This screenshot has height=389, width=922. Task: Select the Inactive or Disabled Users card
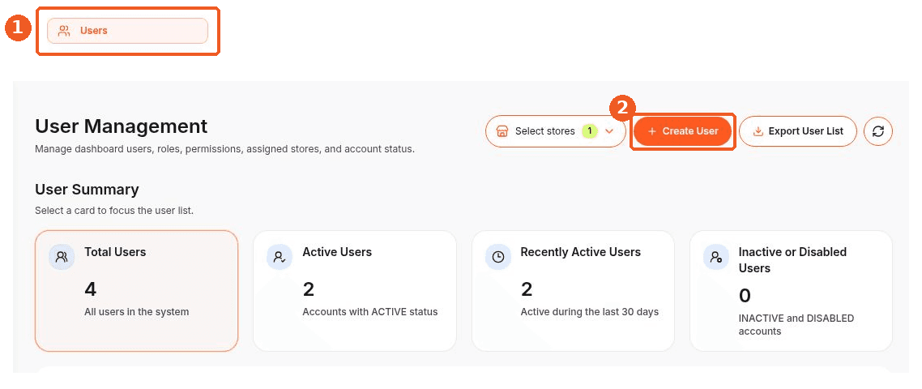pos(791,291)
